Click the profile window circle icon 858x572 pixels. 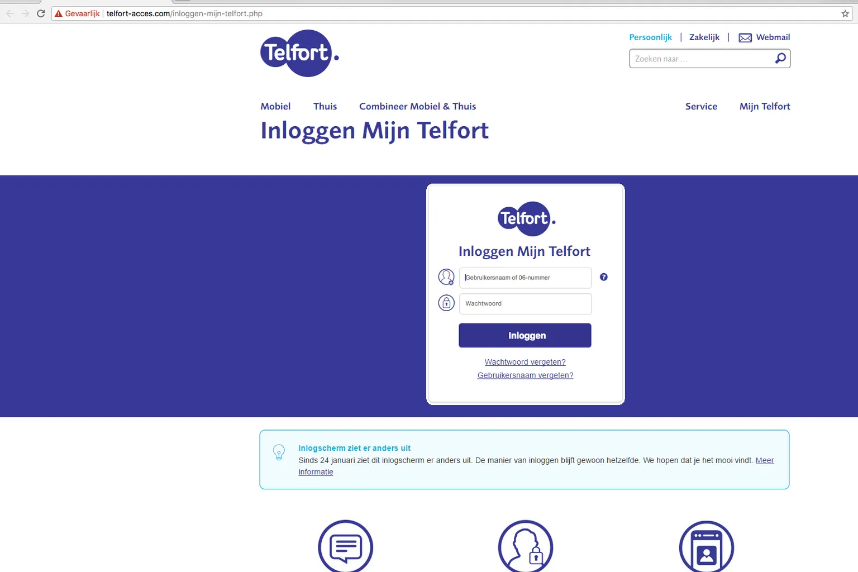tap(706, 547)
